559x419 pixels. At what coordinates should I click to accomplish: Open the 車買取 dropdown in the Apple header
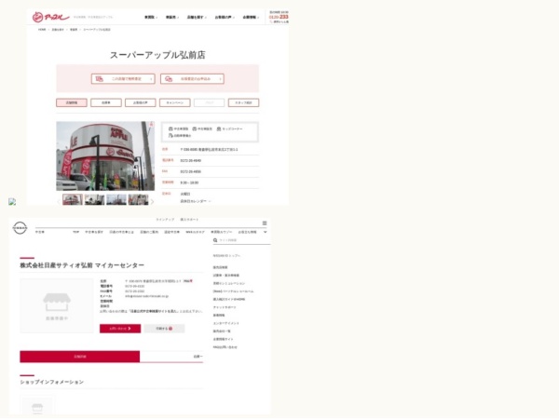(151, 17)
